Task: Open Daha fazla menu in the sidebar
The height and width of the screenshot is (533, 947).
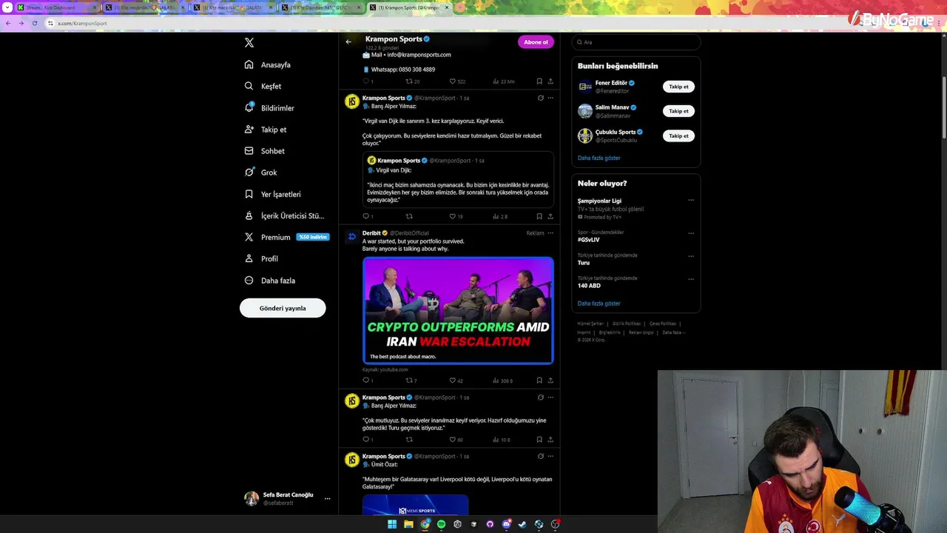Action: pyautogui.click(x=269, y=281)
